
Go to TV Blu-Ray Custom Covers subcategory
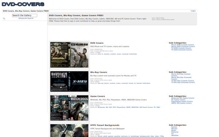click(x=182, y=81)
